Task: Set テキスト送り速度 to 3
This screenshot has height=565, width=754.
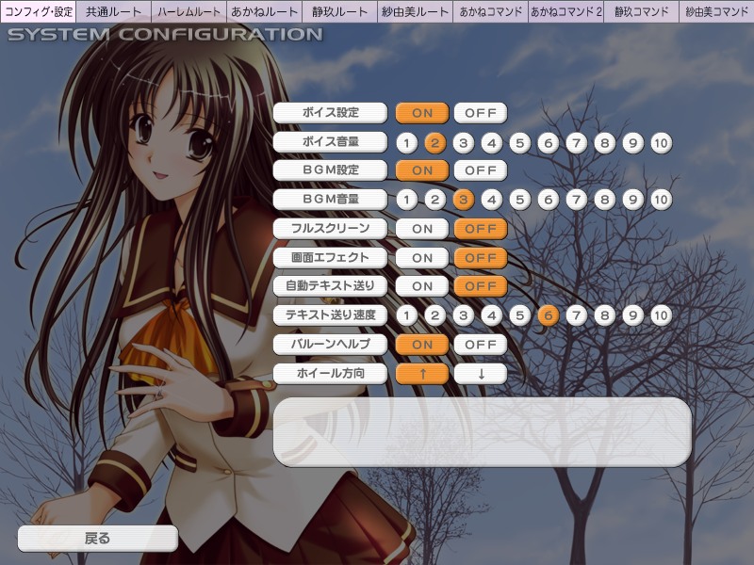Action: tap(464, 315)
